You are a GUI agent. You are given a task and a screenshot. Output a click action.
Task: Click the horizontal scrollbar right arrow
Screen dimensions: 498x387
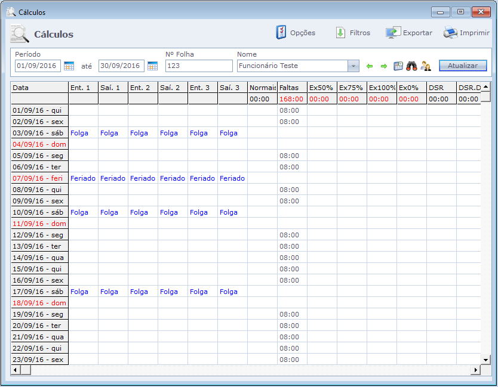click(x=476, y=370)
